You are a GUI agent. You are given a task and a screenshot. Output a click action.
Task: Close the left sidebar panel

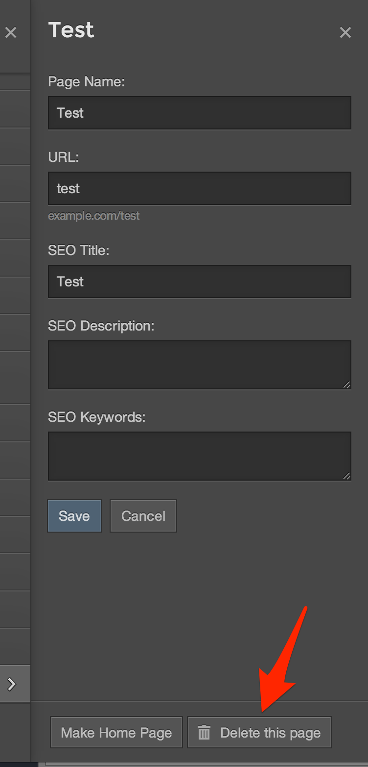11,33
